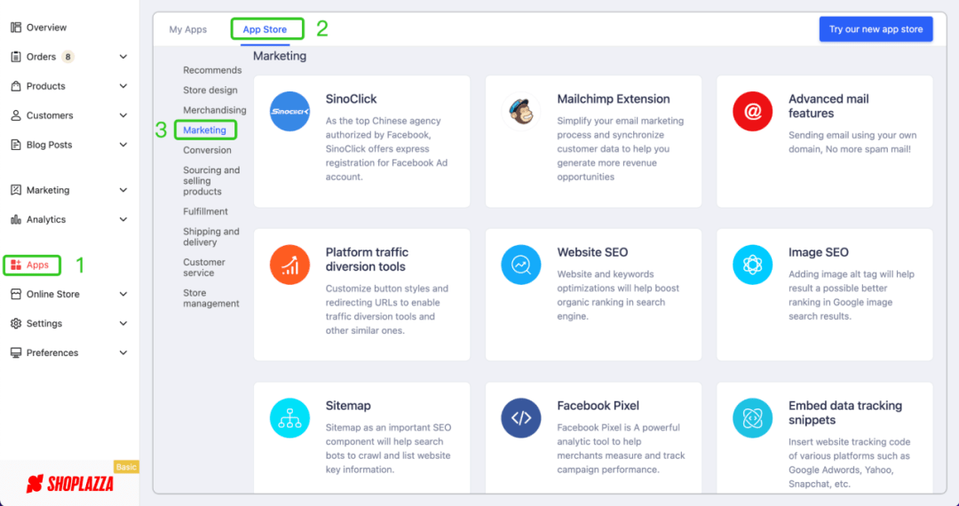The width and height of the screenshot is (959, 506).
Task: Select the App Store tab
Action: (x=265, y=29)
